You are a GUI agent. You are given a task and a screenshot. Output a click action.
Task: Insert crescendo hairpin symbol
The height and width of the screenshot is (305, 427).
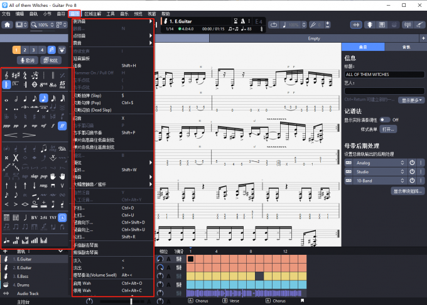click(x=11, y=135)
